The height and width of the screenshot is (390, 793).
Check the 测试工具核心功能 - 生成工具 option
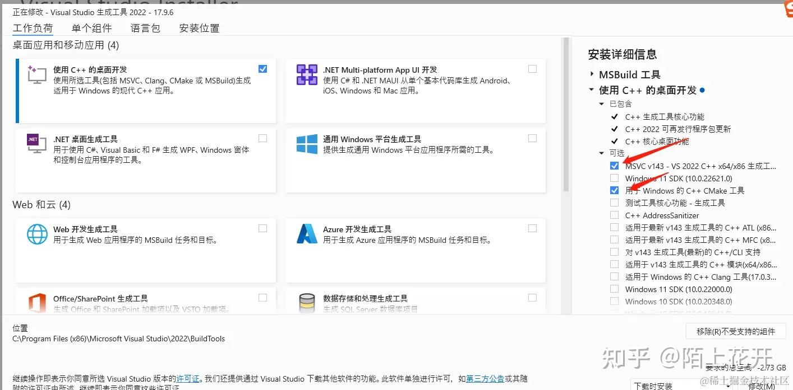(615, 203)
